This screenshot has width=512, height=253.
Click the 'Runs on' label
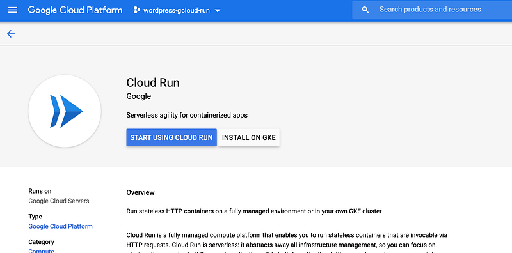point(40,191)
